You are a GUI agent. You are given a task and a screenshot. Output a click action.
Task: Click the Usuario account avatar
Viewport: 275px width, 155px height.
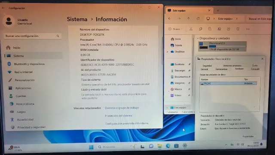point(9,21)
